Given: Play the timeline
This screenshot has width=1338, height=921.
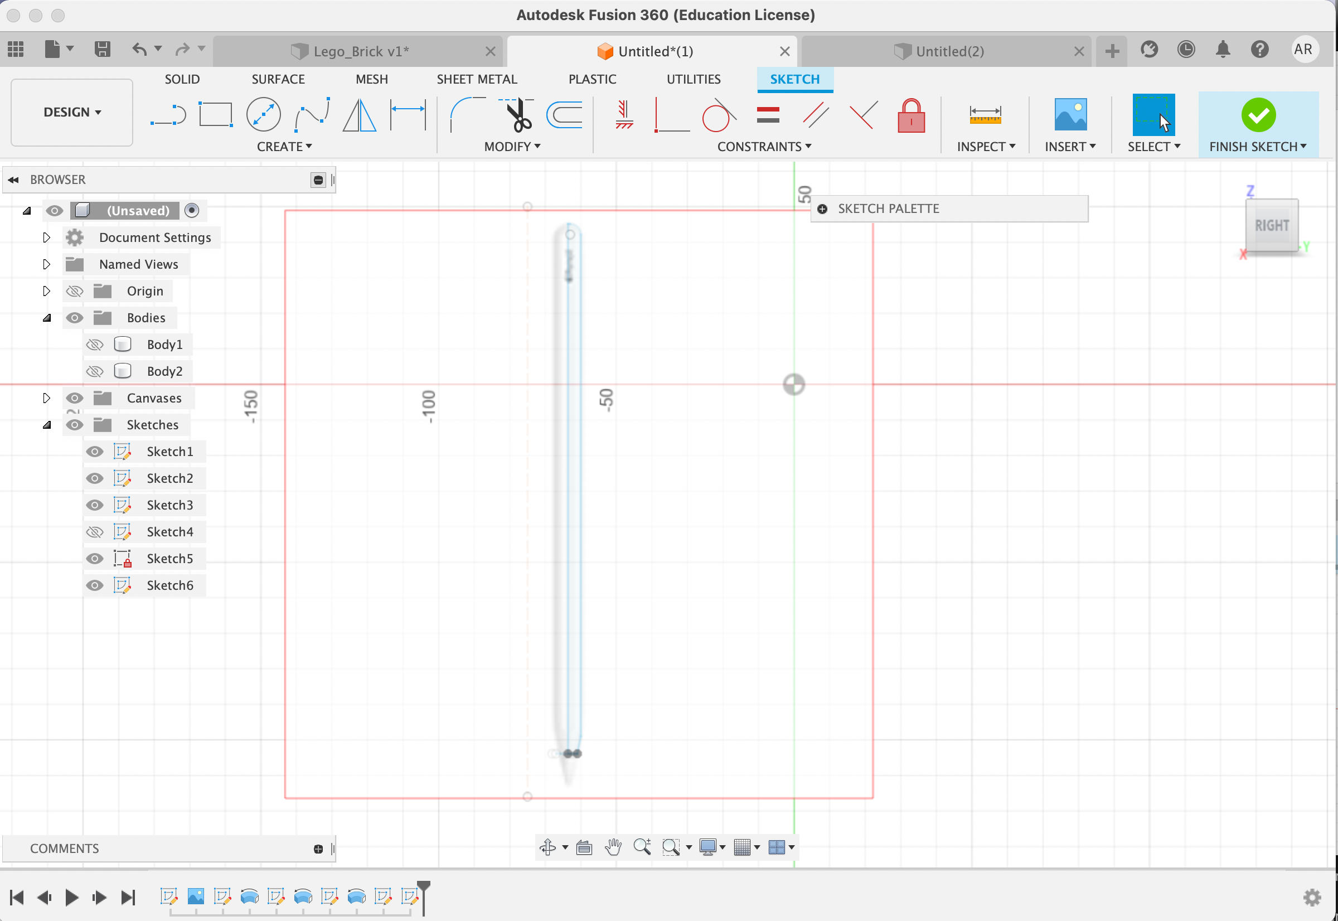Looking at the screenshot, I should tap(72, 897).
